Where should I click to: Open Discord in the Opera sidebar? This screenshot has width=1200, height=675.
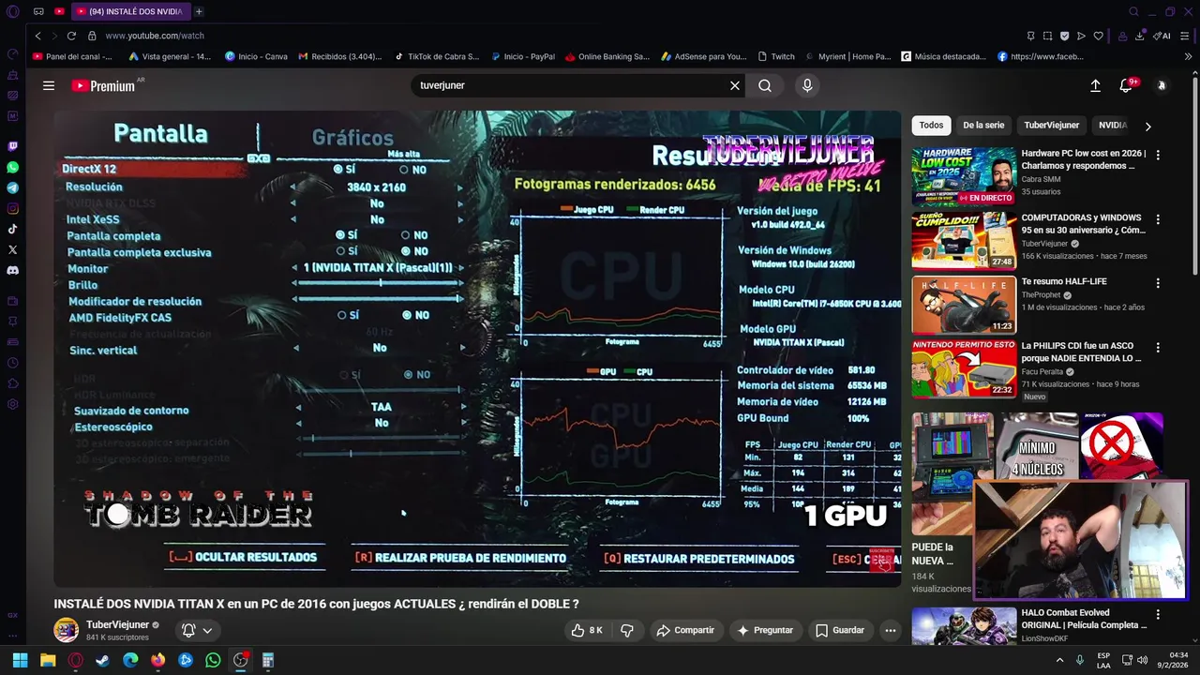[x=12, y=270]
